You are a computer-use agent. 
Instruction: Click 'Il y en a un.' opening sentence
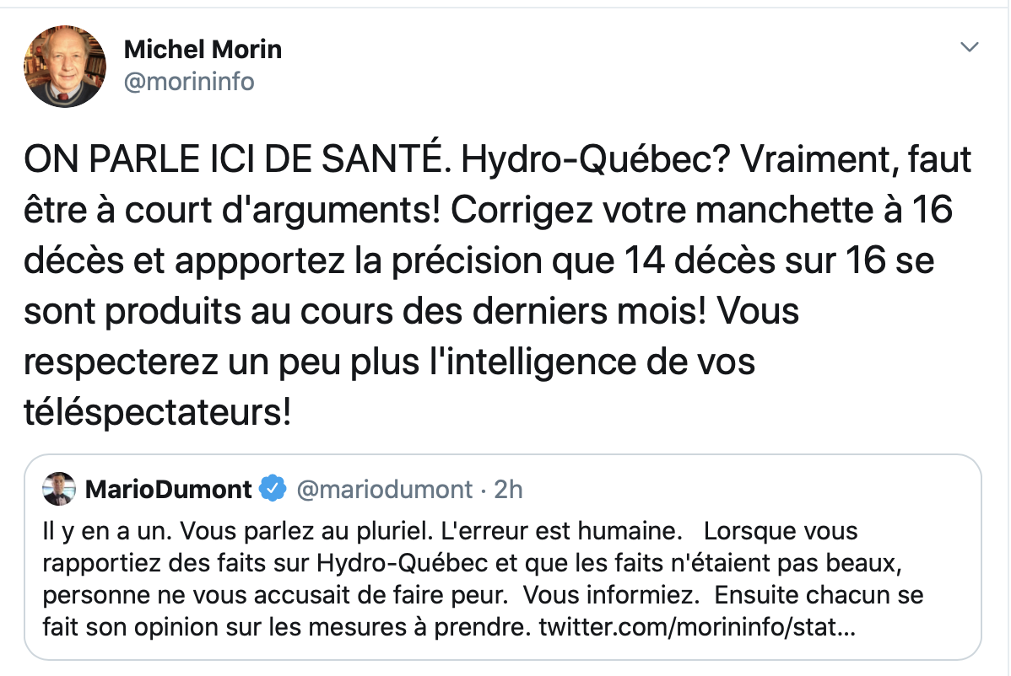(107, 531)
